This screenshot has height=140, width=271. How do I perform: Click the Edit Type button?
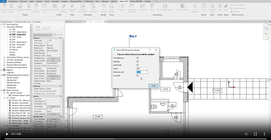[59, 35]
